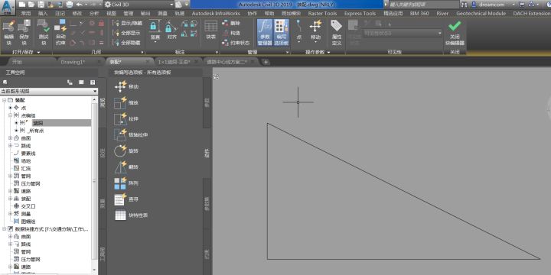Expand the 数据快捷方式 tree node
The width and height of the screenshot is (551, 275).
click(x=4, y=228)
